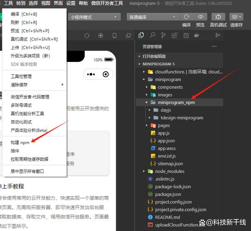Click the preview eye icon above 预览

(x=200, y=17)
